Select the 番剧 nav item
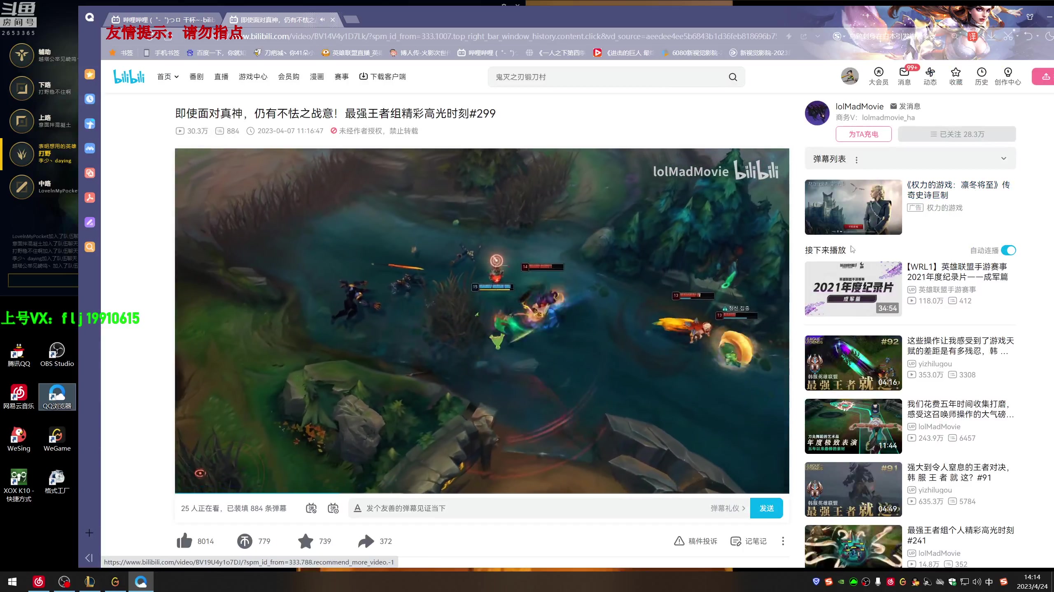Viewport: 1054px width, 592px height. [196, 76]
